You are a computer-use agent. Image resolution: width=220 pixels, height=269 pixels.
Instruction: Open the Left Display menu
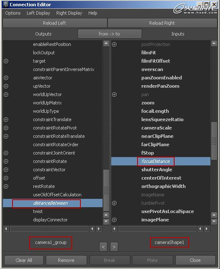coord(38,13)
